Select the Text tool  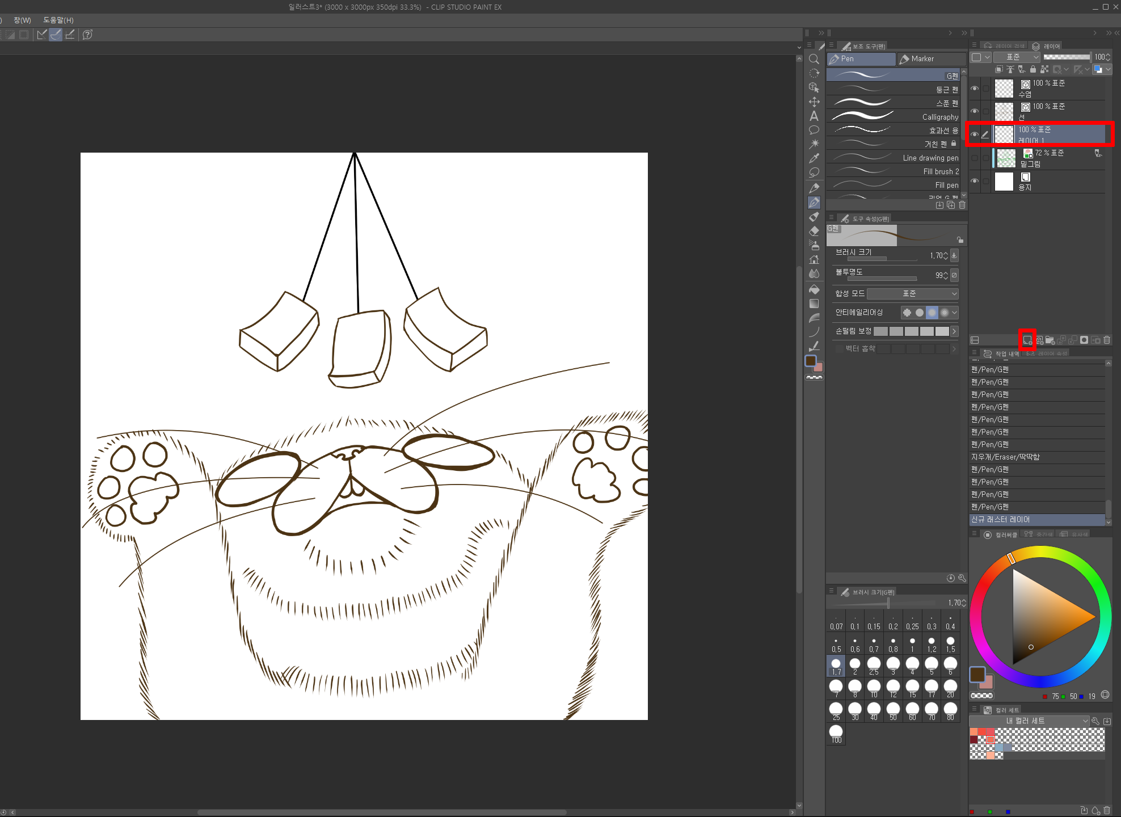coord(814,116)
